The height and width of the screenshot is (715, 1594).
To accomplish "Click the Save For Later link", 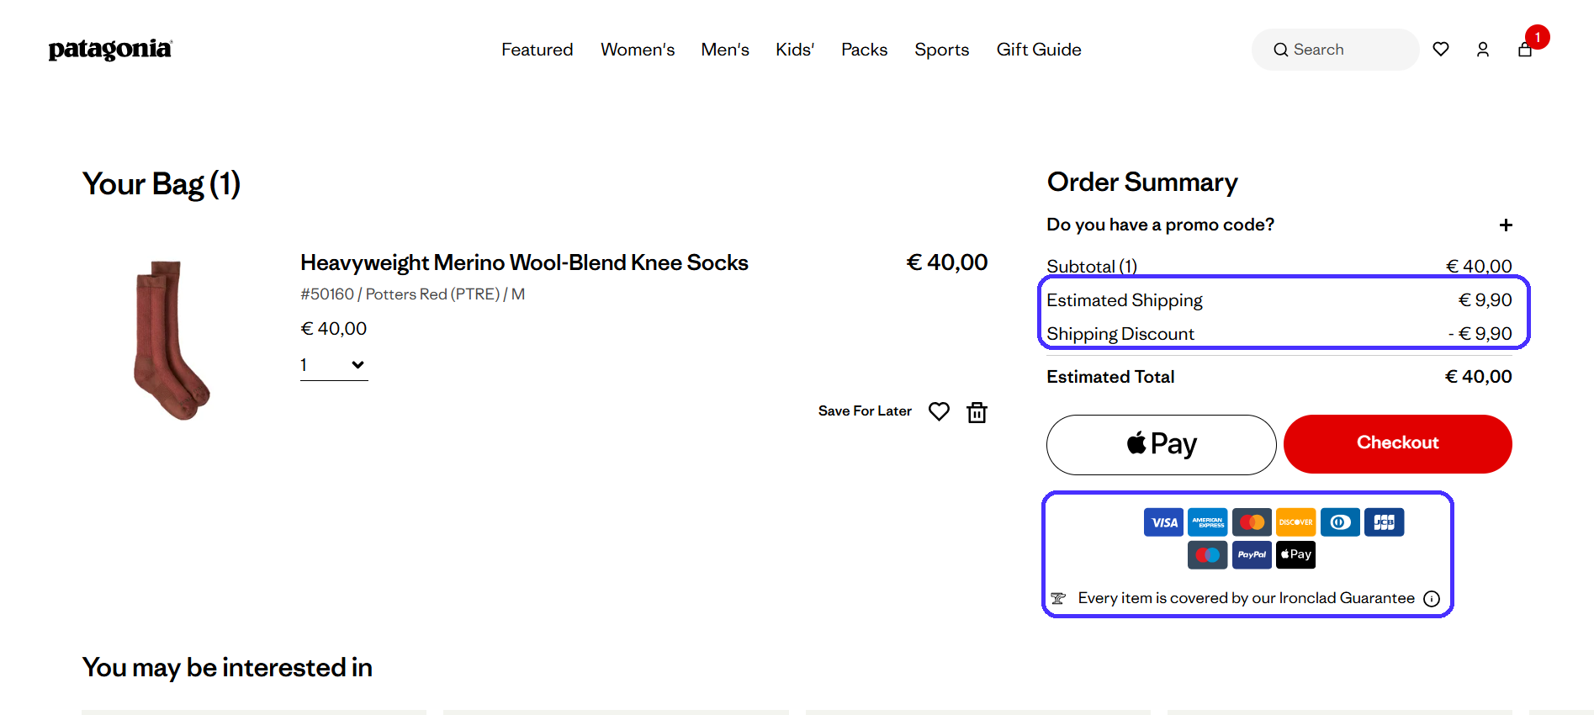I will (x=865, y=411).
